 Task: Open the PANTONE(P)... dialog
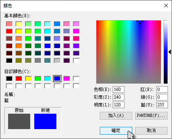tap(151, 116)
